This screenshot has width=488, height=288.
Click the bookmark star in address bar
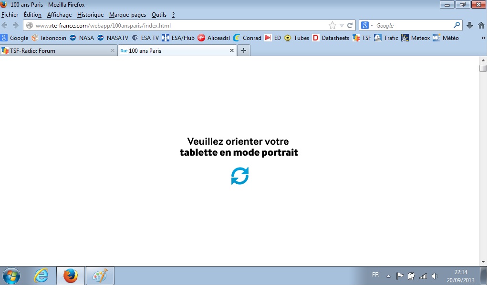332,26
